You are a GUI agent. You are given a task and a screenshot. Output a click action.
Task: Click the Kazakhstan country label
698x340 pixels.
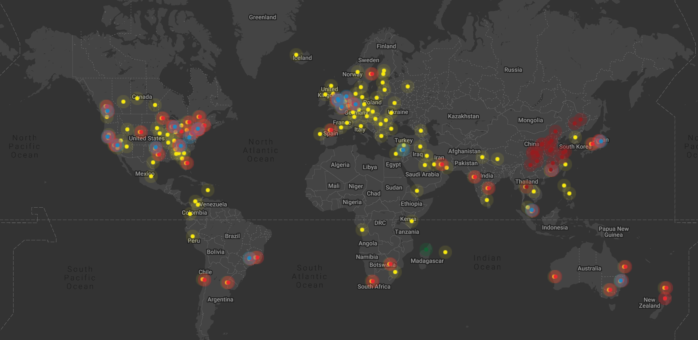(463, 116)
